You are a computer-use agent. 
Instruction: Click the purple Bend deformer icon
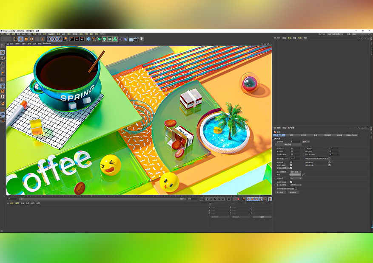click(x=125, y=39)
